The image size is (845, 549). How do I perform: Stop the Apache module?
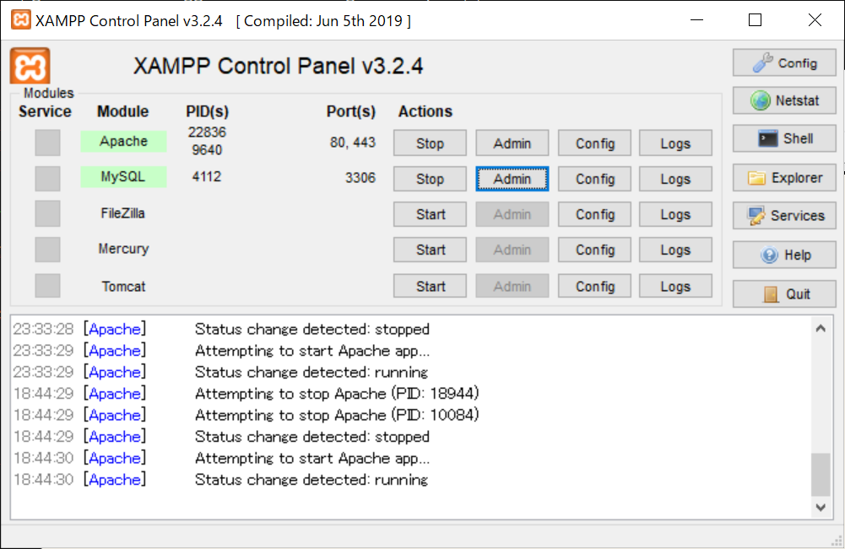click(x=430, y=143)
